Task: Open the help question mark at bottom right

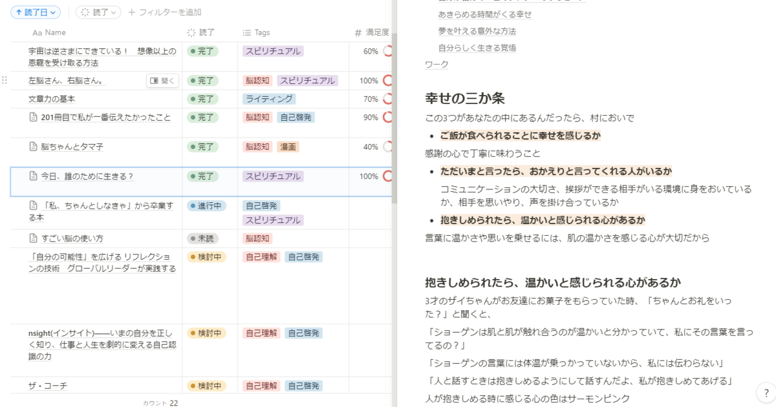Action: [x=767, y=393]
